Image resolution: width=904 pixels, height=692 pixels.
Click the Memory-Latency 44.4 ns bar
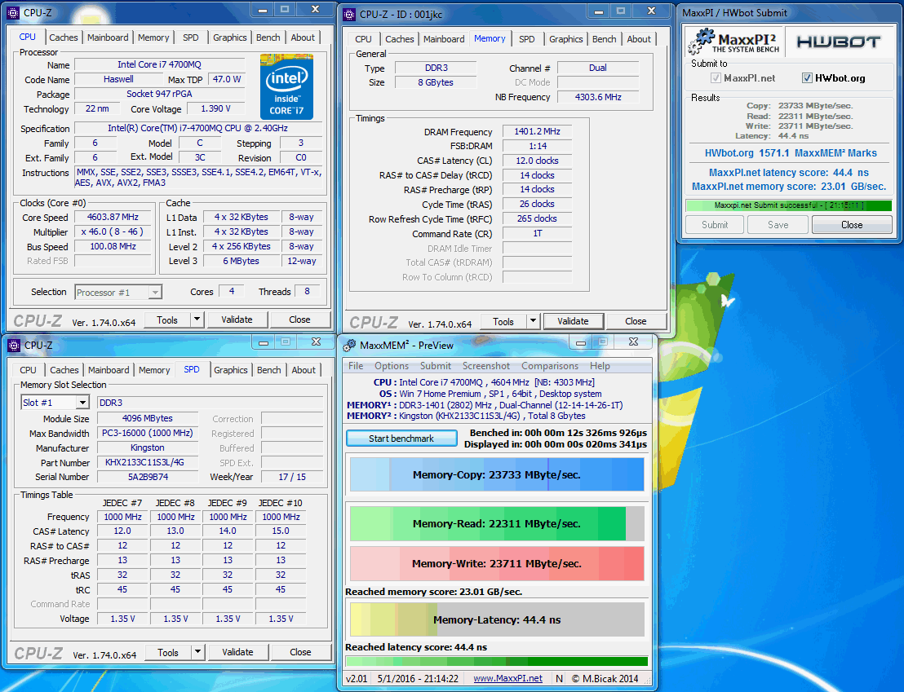[496, 620]
